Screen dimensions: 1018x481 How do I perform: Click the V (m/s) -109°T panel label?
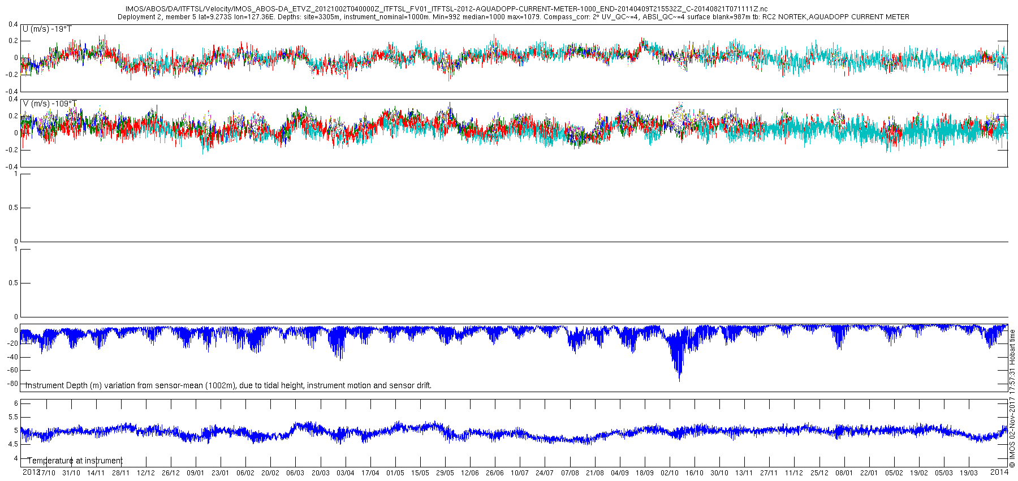[50, 104]
